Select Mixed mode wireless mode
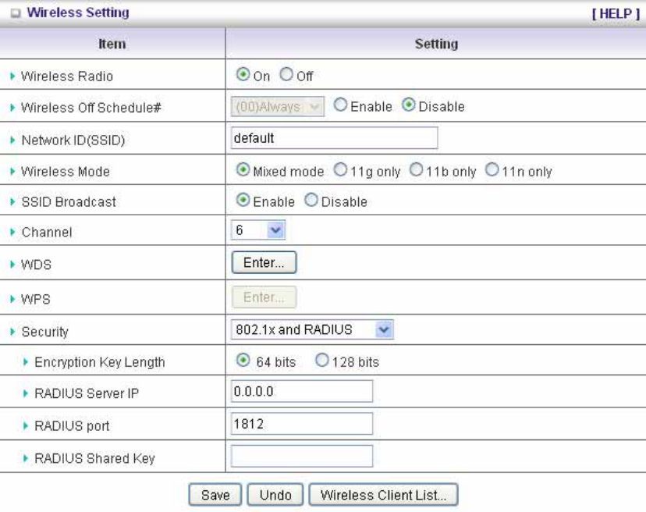This screenshot has height=512, width=646. coord(243,169)
